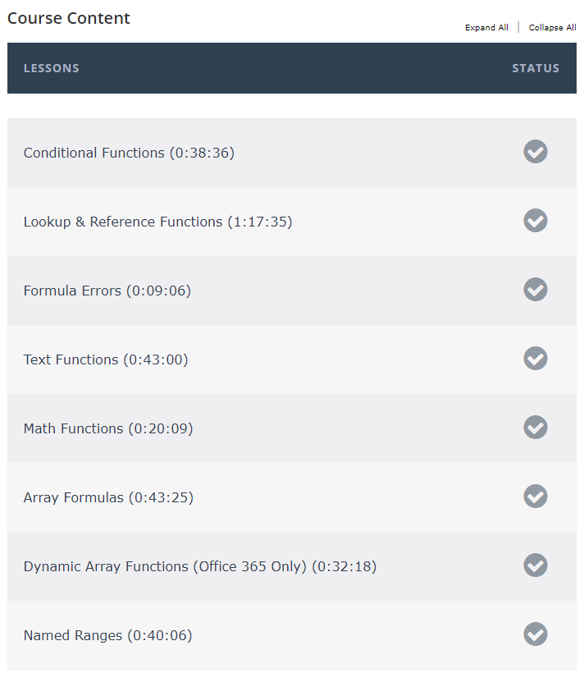Screen dimensions: 584x673
Task: Open Lookup & Reference Functions lesson
Action: (x=157, y=222)
